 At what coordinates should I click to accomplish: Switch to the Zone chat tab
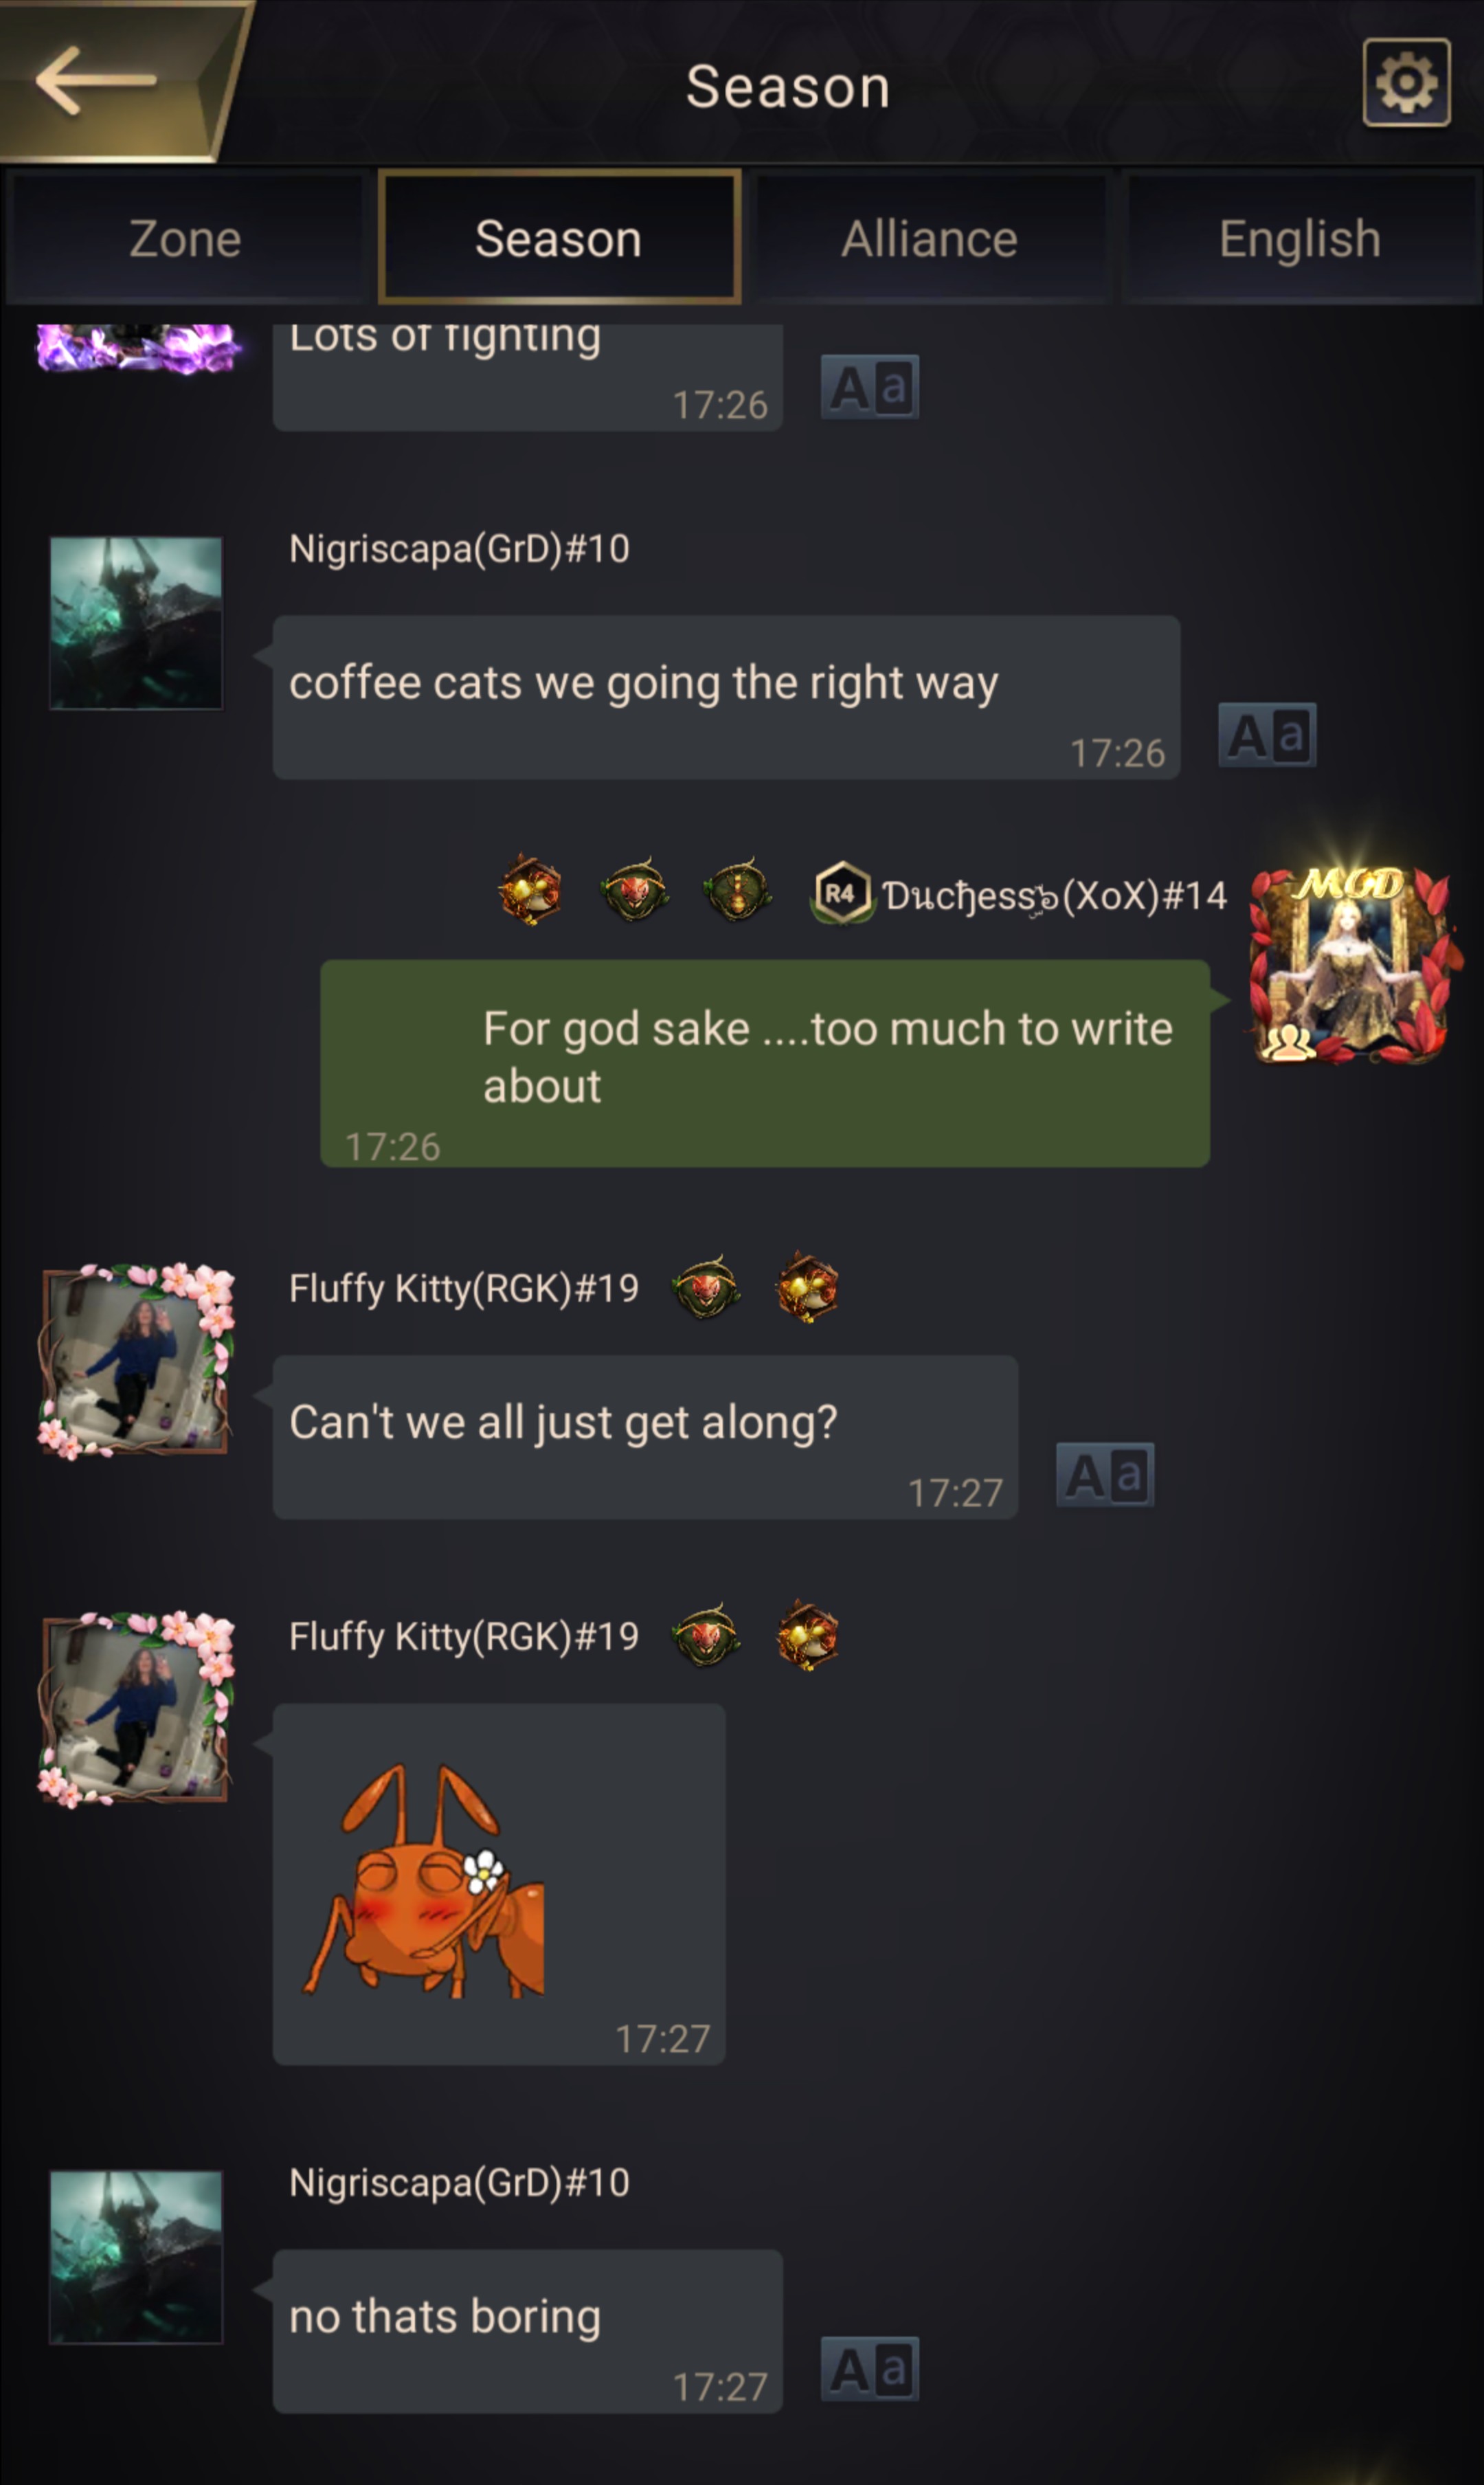pos(186,238)
